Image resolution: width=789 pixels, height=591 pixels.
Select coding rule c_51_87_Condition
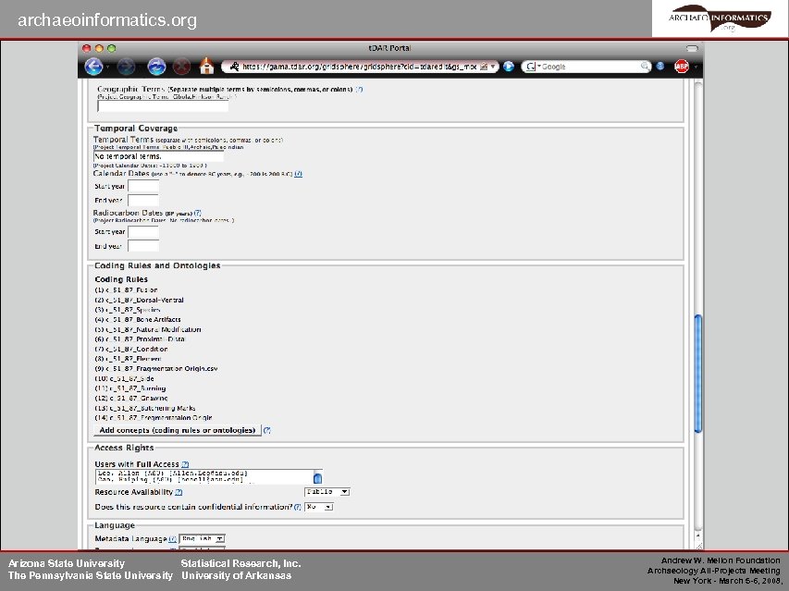[x=130, y=349]
